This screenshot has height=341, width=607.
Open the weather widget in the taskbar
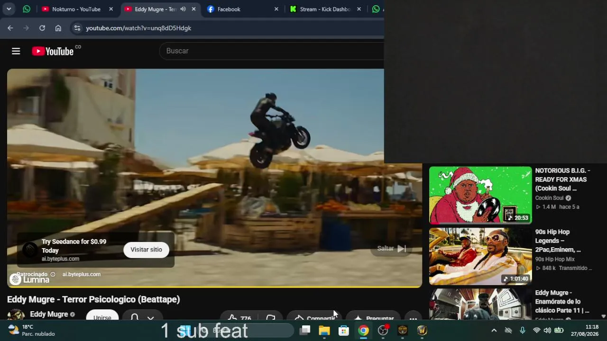click(31, 330)
